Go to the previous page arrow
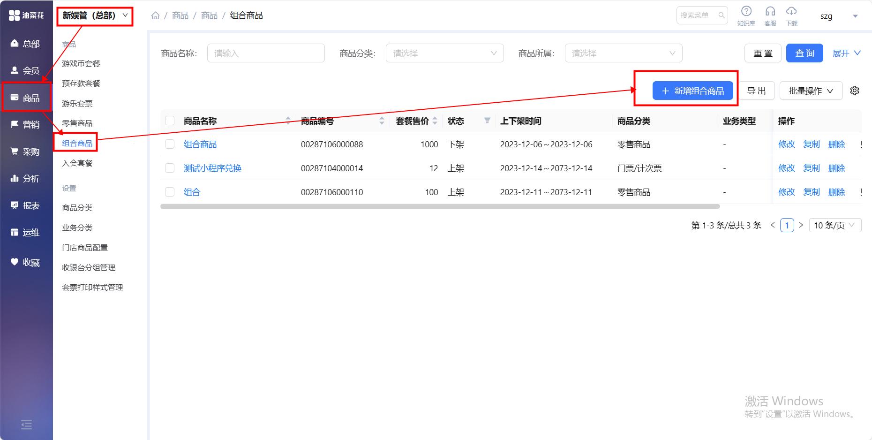Viewport: 872px width, 440px height. pos(773,226)
